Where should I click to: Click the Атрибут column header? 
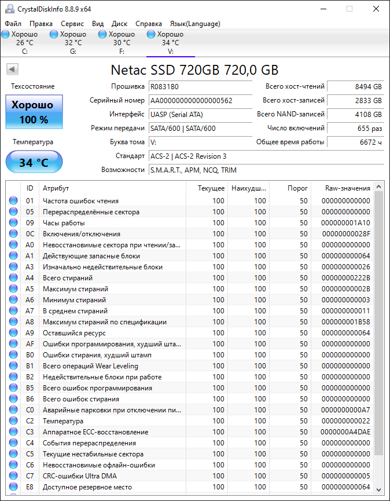tap(112, 188)
